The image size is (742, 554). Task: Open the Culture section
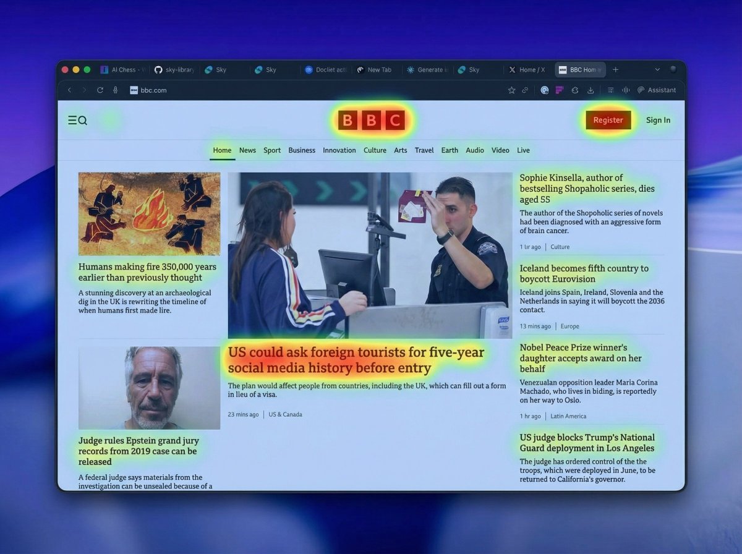375,150
